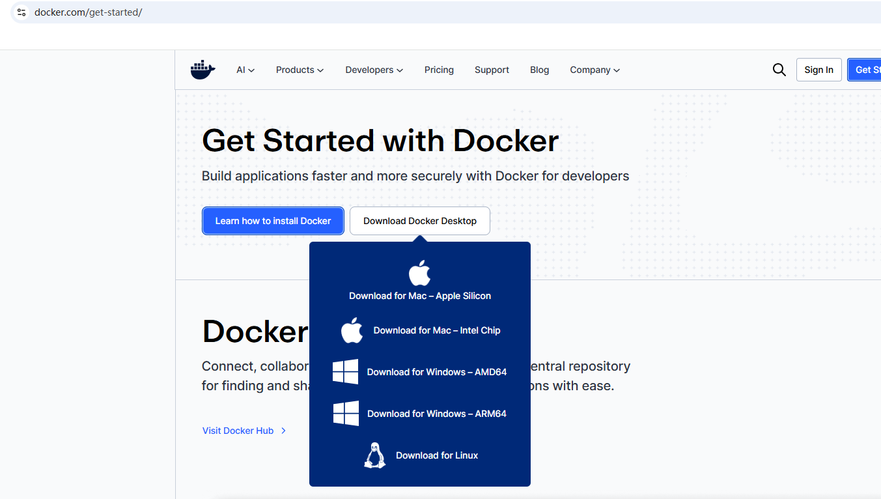This screenshot has width=881, height=499.
Task: Click Learn how to install Docker
Action: pos(273,221)
